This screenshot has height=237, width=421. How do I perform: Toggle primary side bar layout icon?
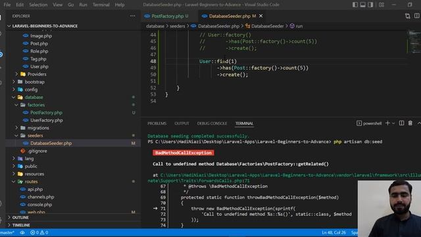pyautogui.click(x=355, y=5)
